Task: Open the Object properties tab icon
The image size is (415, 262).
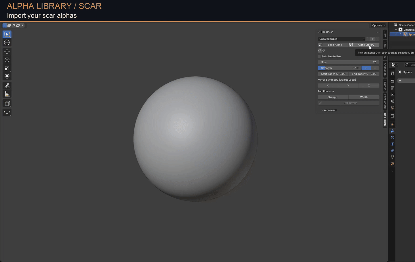Action: pyautogui.click(x=392, y=125)
